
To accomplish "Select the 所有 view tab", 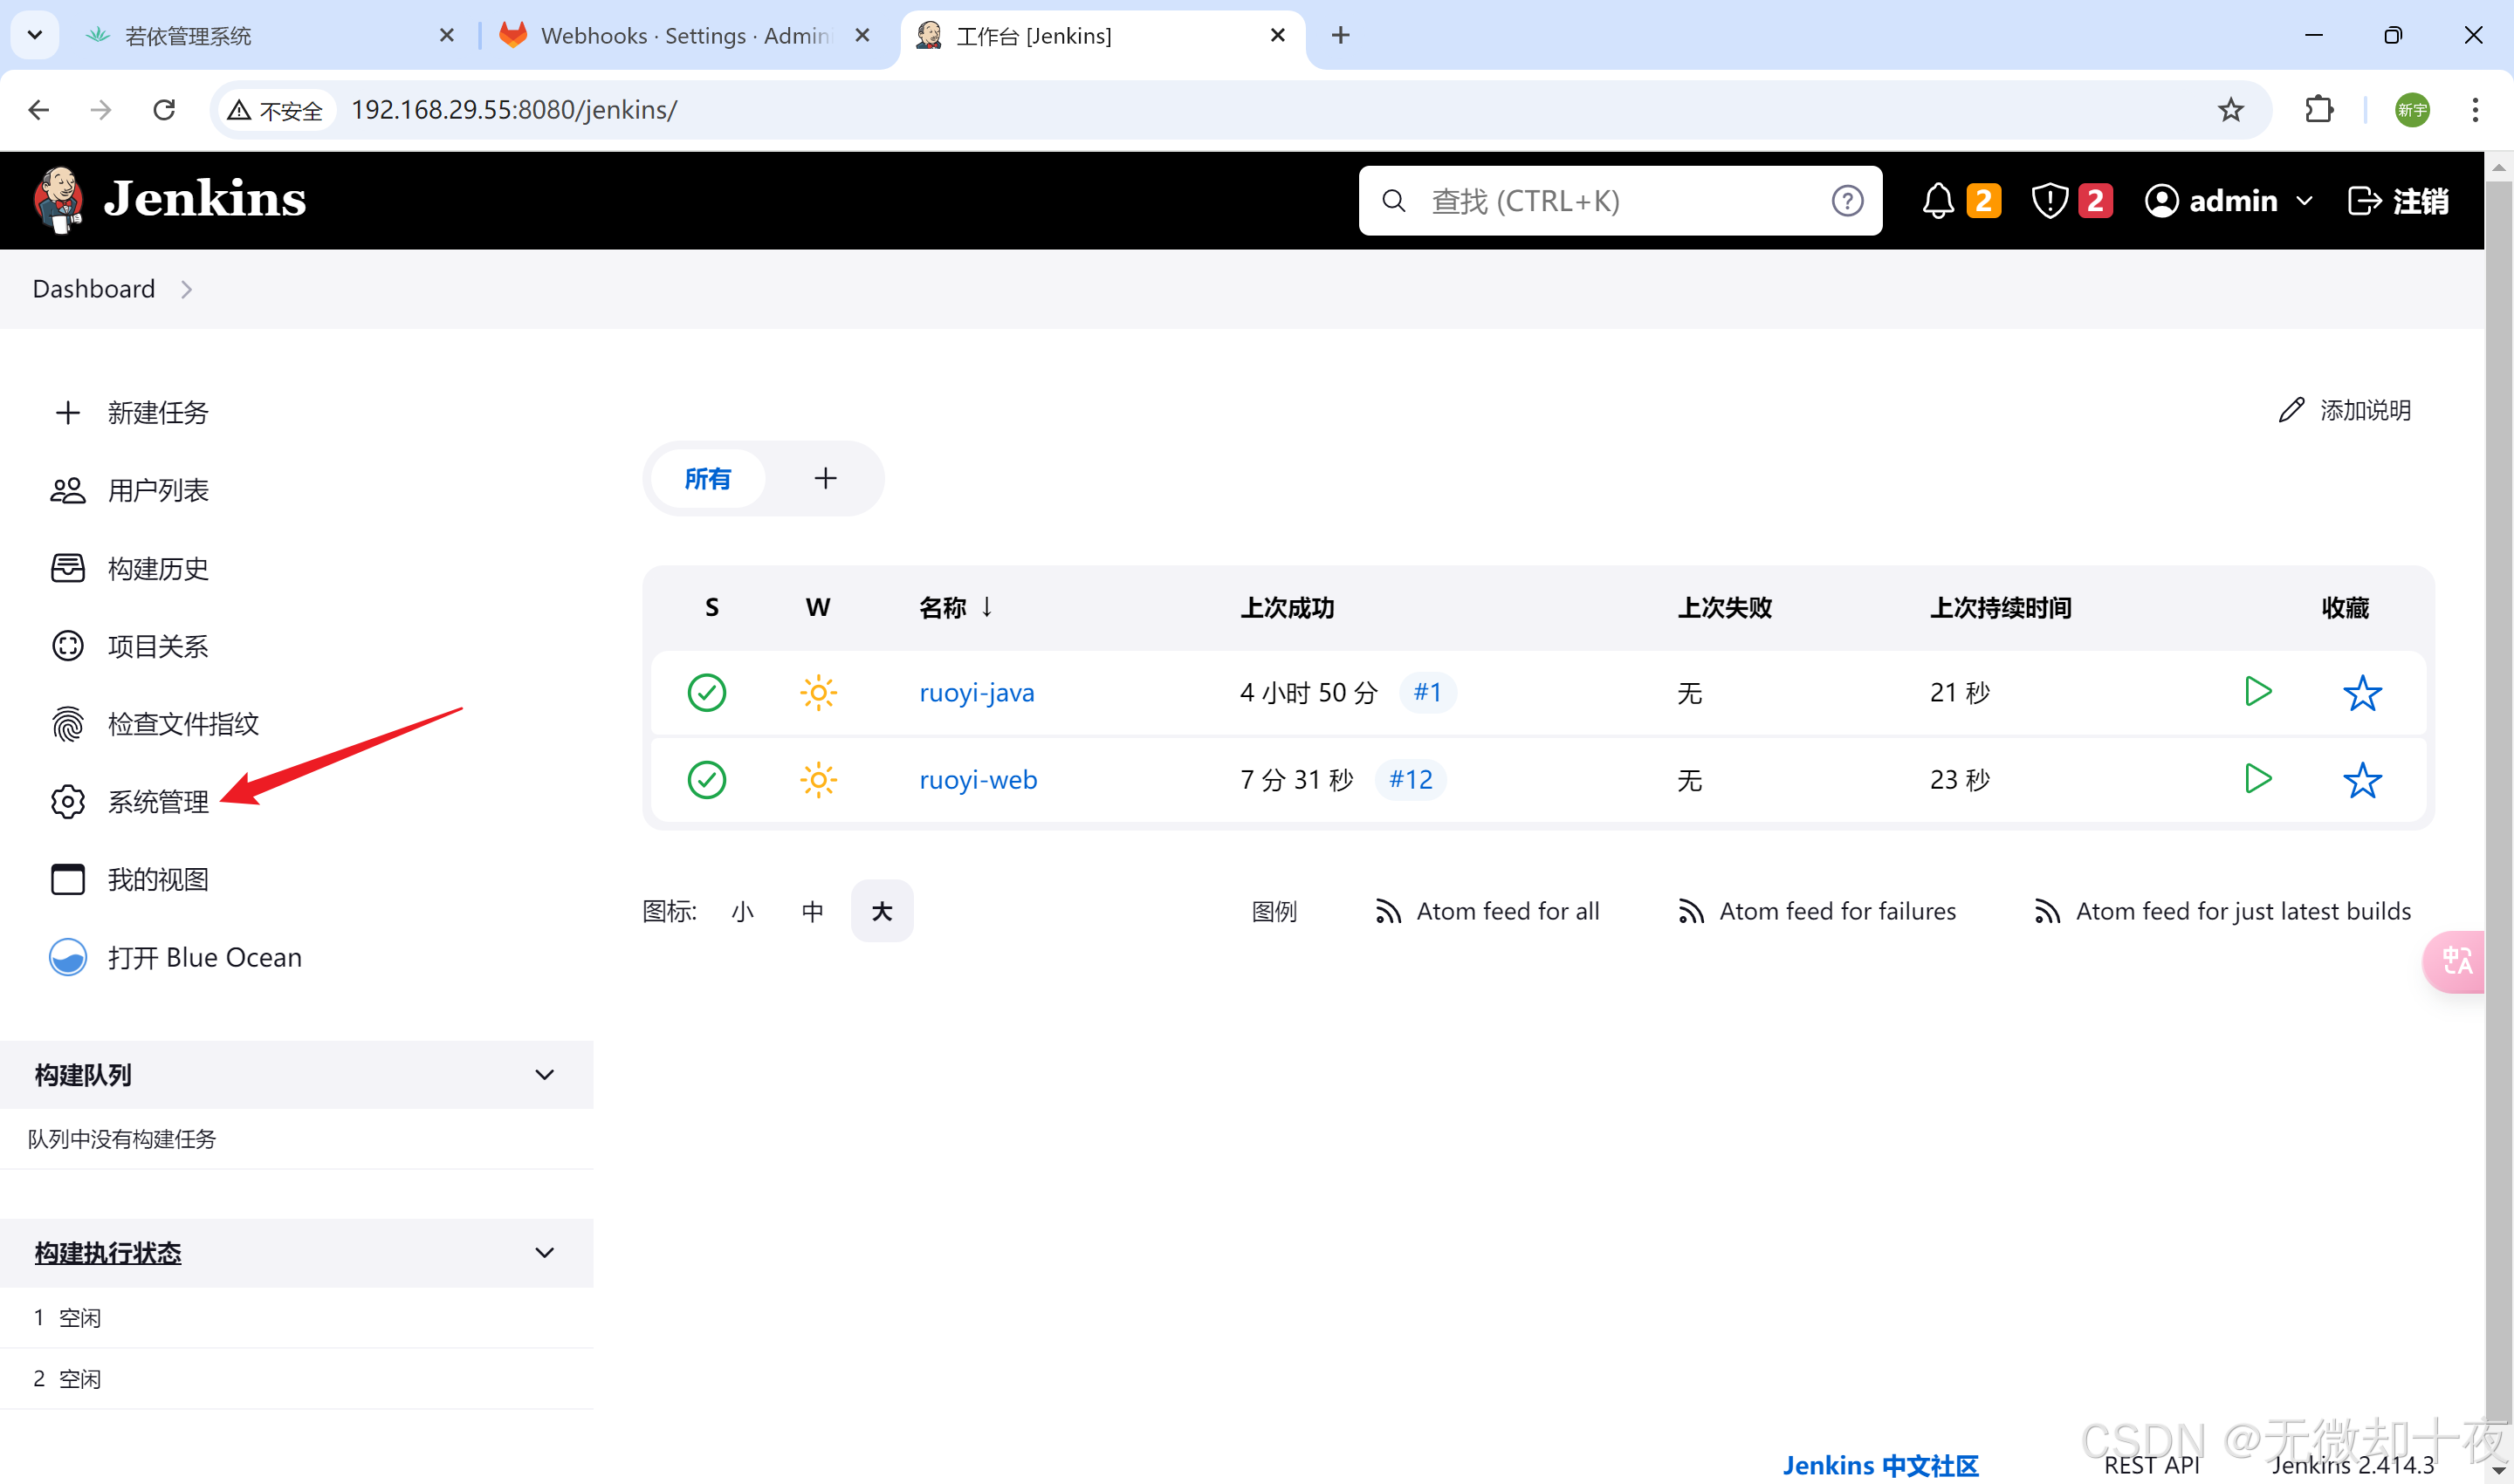I will (707, 479).
